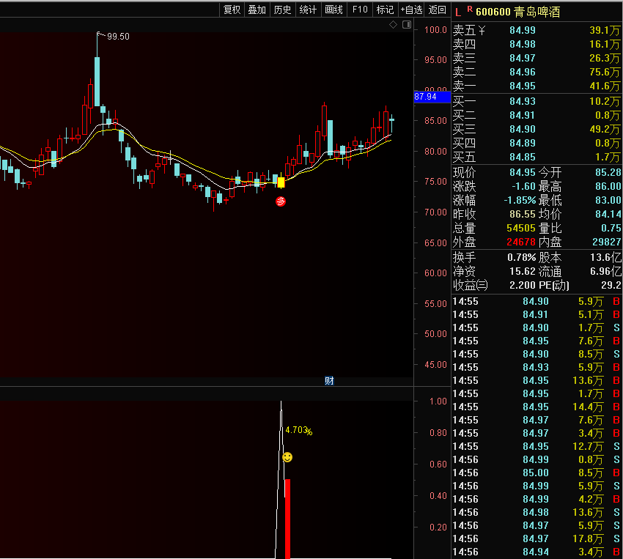Screen dimensions: 623x559
Task: Click the yellow highlighted candlestick
Action: [281, 182]
